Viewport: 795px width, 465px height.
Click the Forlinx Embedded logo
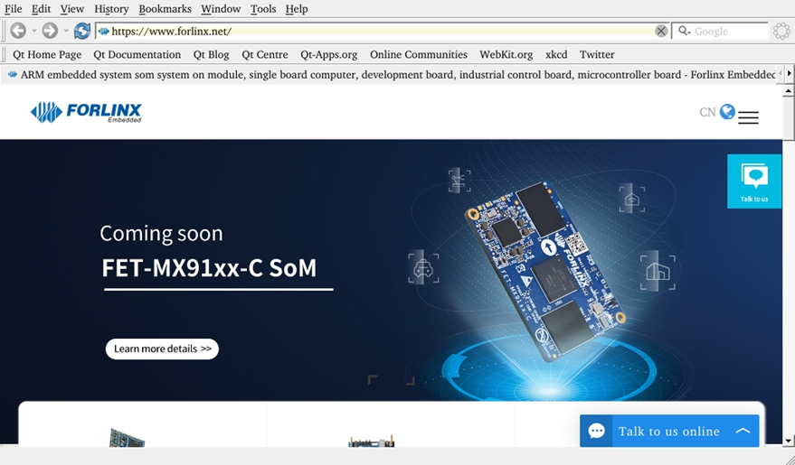pyautogui.click(x=86, y=112)
